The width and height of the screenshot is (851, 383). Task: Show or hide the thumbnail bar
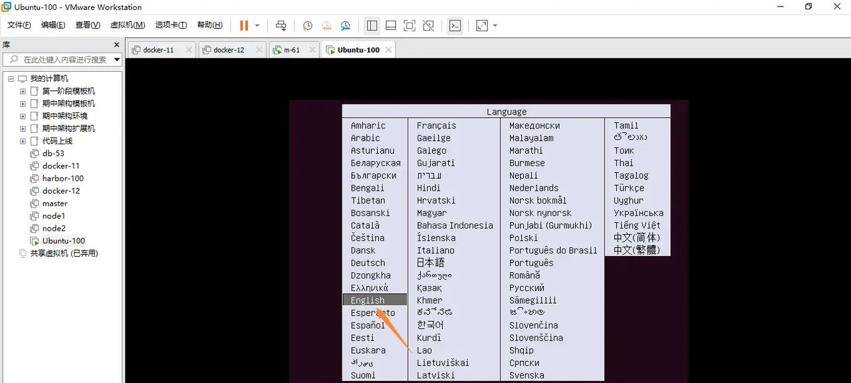pos(391,25)
